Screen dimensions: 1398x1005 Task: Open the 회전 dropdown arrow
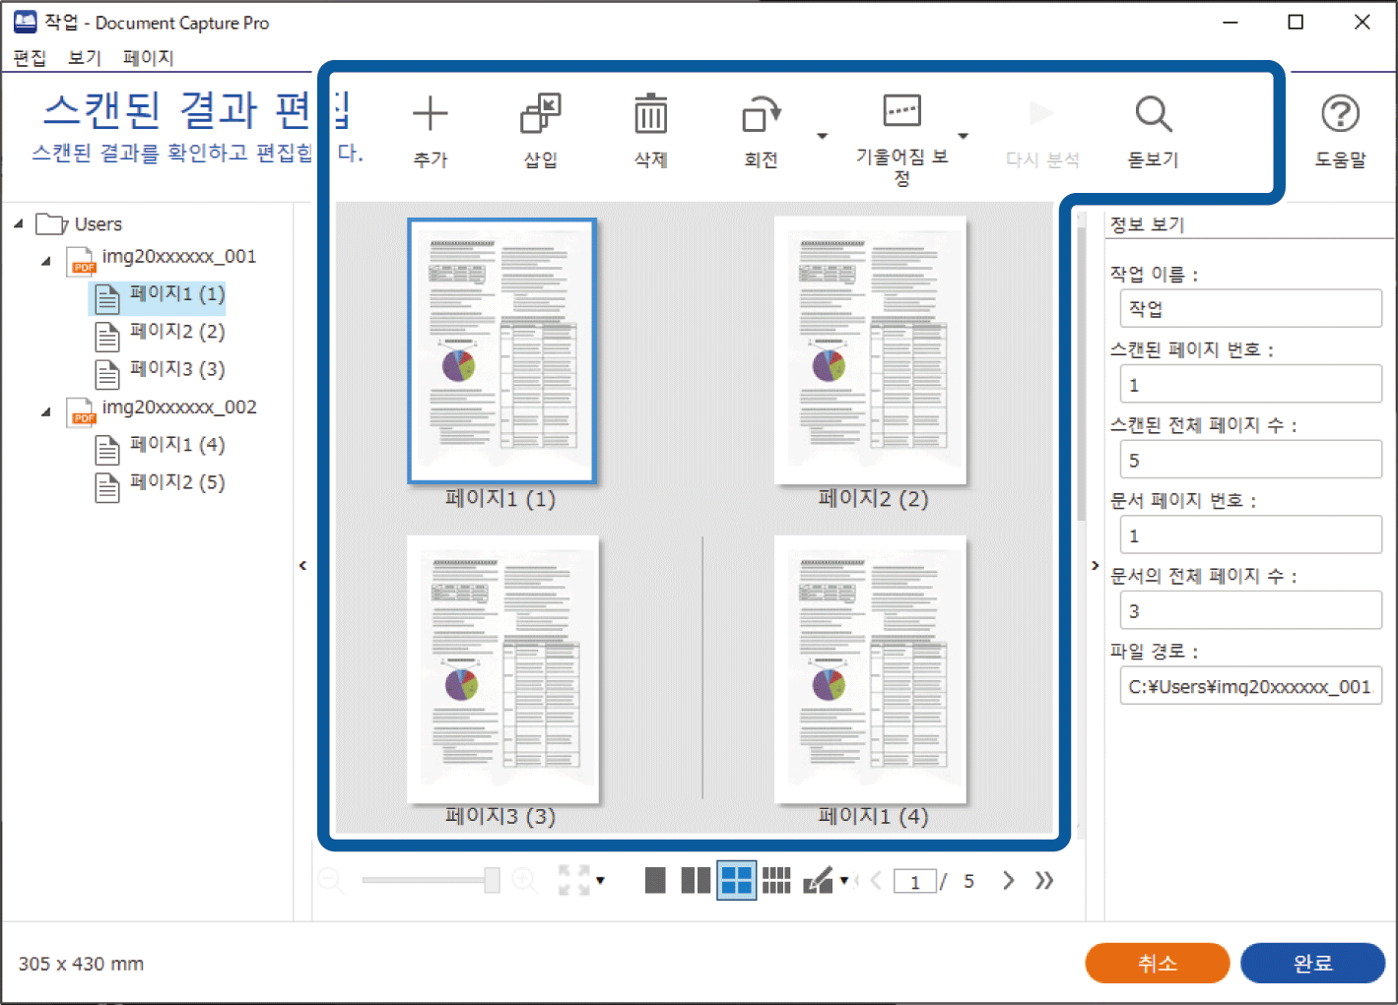(823, 137)
